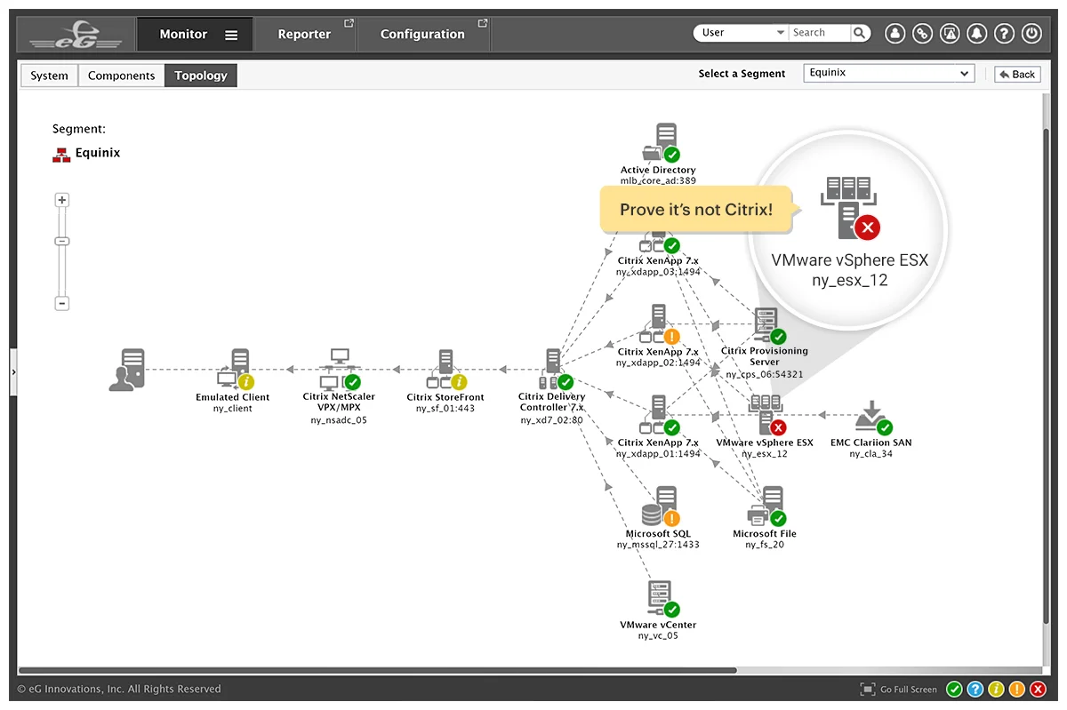The image size is (1067, 710).
Task: Click the 'ny_cla_34' label
Action: click(871, 454)
